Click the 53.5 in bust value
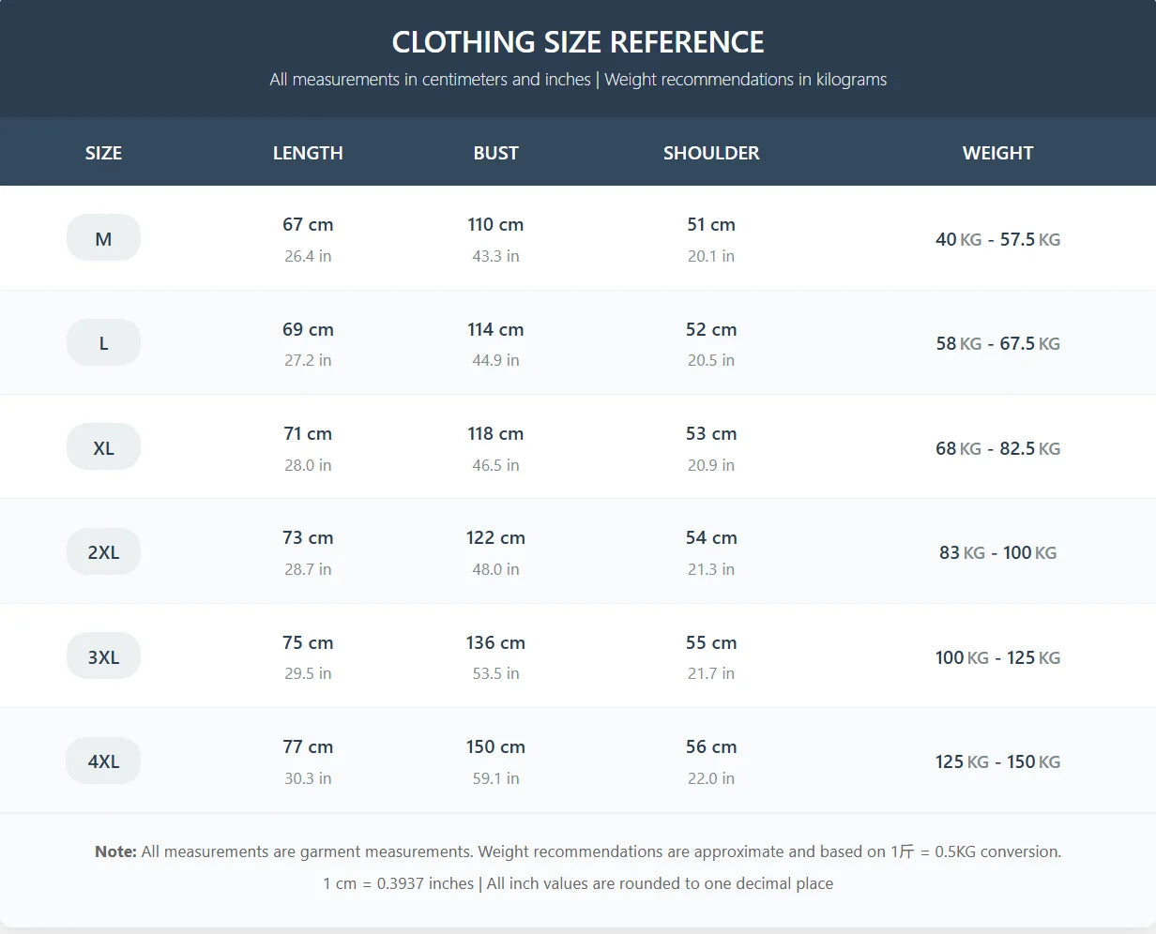 pos(495,673)
